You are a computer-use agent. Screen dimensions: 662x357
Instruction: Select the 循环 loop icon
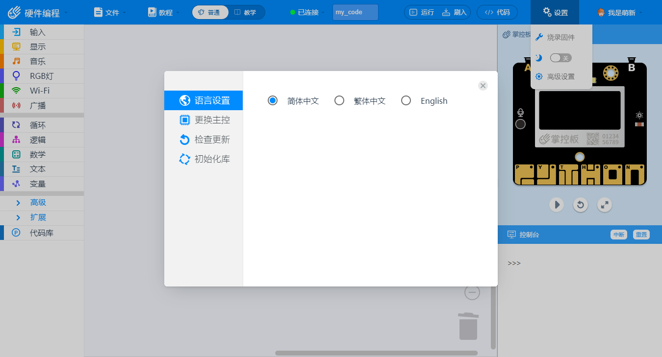(x=16, y=125)
